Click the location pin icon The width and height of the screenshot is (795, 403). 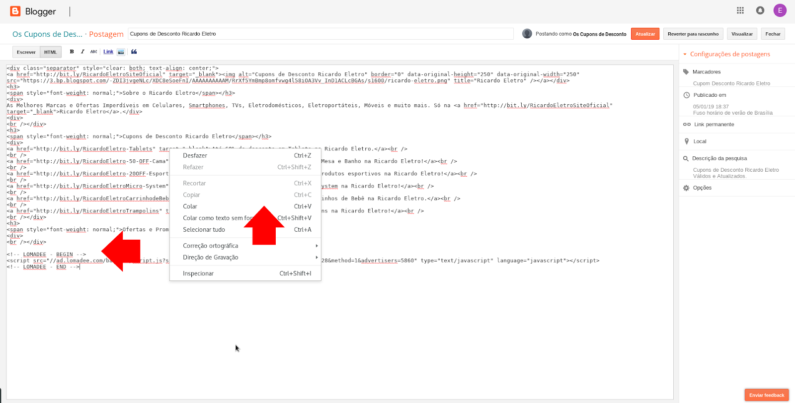pyautogui.click(x=687, y=141)
